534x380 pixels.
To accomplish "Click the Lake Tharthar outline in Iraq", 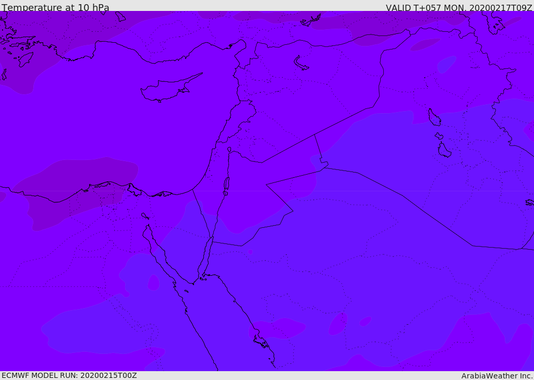I will click(x=434, y=118).
